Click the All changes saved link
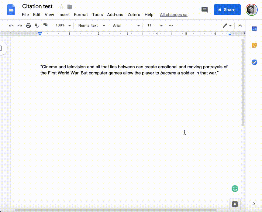This screenshot has height=212, width=262. pyautogui.click(x=175, y=15)
